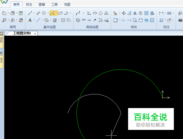Select the Line drawing tool
The width and height of the screenshot is (183, 139).
coord(30,13)
